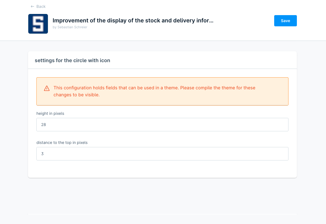Image resolution: width=326 pixels, height=224 pixels.
Task: Focus the distance to the top input field
Action: [162, 154]
